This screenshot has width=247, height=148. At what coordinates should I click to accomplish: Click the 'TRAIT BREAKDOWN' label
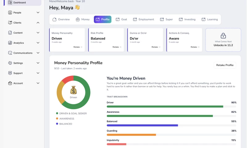(117, 97)
